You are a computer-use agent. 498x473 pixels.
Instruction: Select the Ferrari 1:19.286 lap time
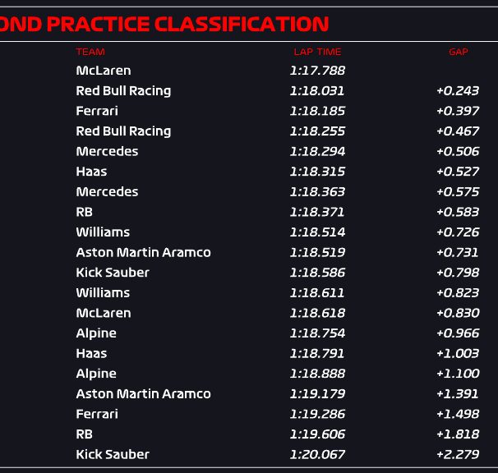click(317, 414)
